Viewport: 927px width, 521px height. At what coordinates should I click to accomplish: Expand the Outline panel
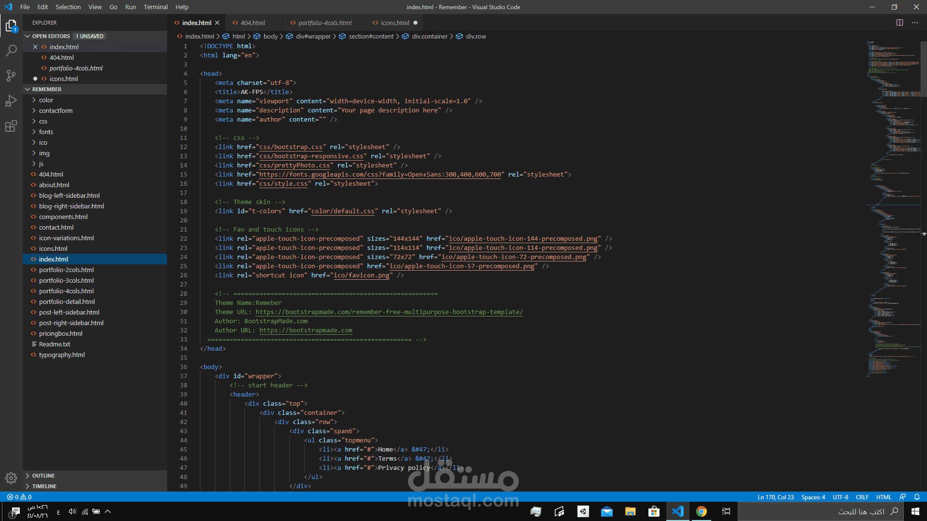[95, 476]
